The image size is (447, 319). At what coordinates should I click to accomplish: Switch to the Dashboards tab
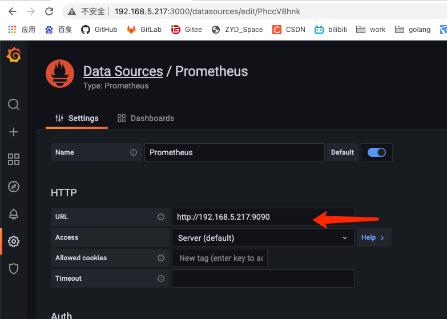click(x=146, y=118)
